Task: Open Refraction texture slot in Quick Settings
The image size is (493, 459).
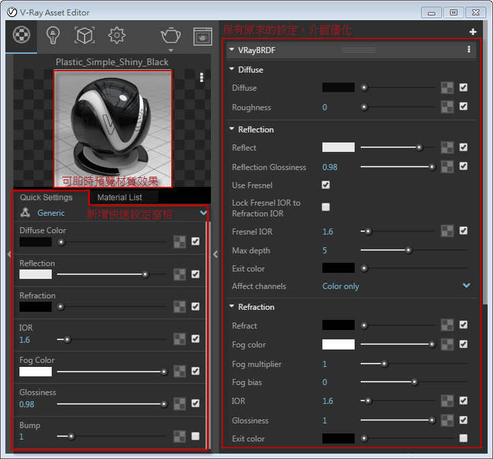Action: (179, 306)
